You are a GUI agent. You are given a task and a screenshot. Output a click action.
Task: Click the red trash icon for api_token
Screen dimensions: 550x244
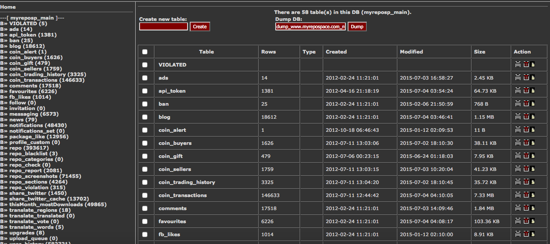(x=526, y=90)
